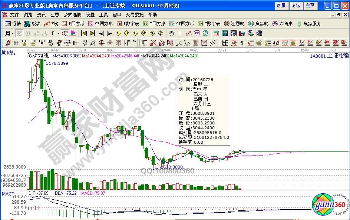Click the pink flag icon
The image size is (350, 220).
pyautogui.click(x=73, y=33)
